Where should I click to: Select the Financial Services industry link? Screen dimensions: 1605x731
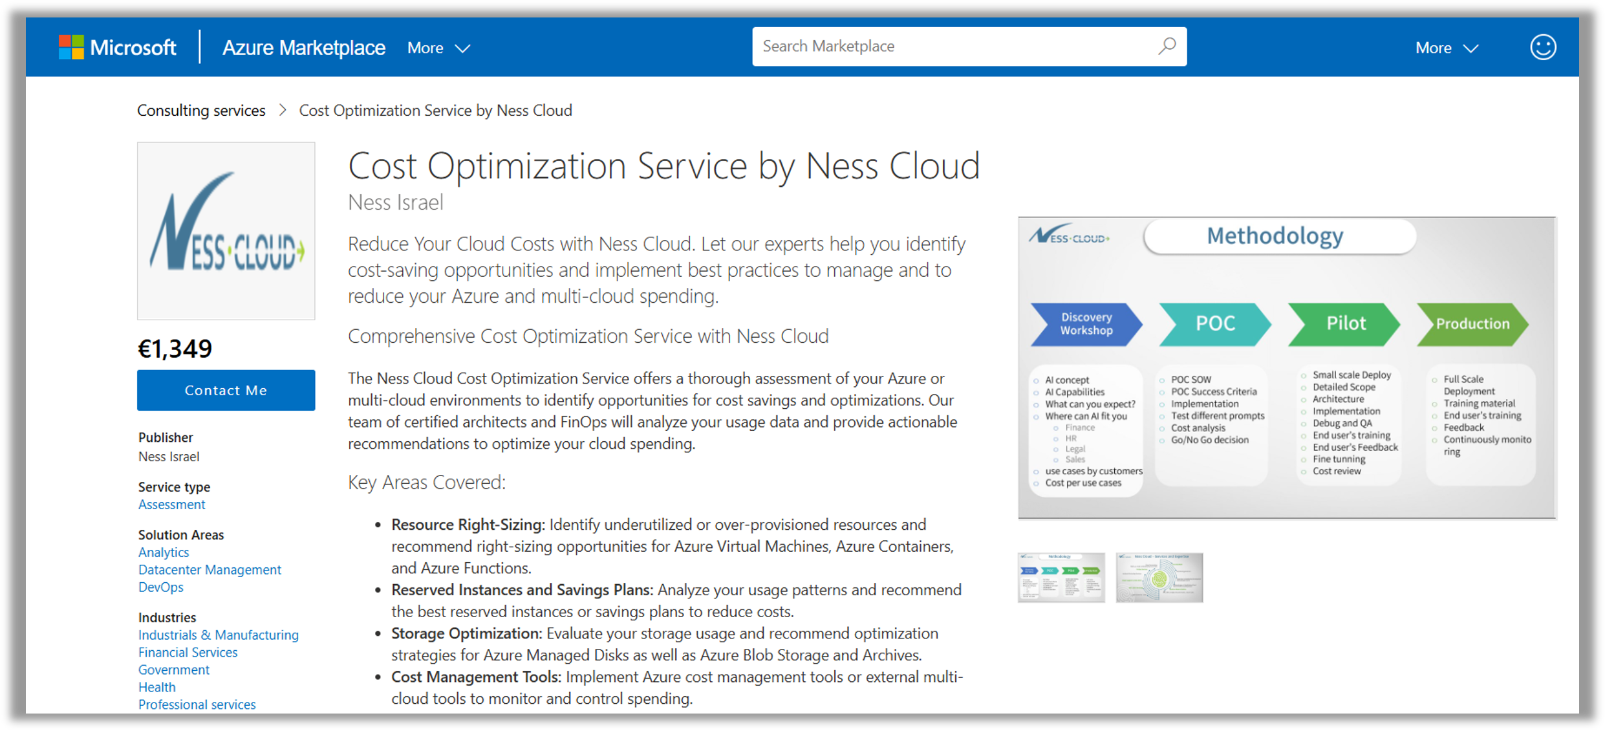pyautogui.click(x=188, y=653)
